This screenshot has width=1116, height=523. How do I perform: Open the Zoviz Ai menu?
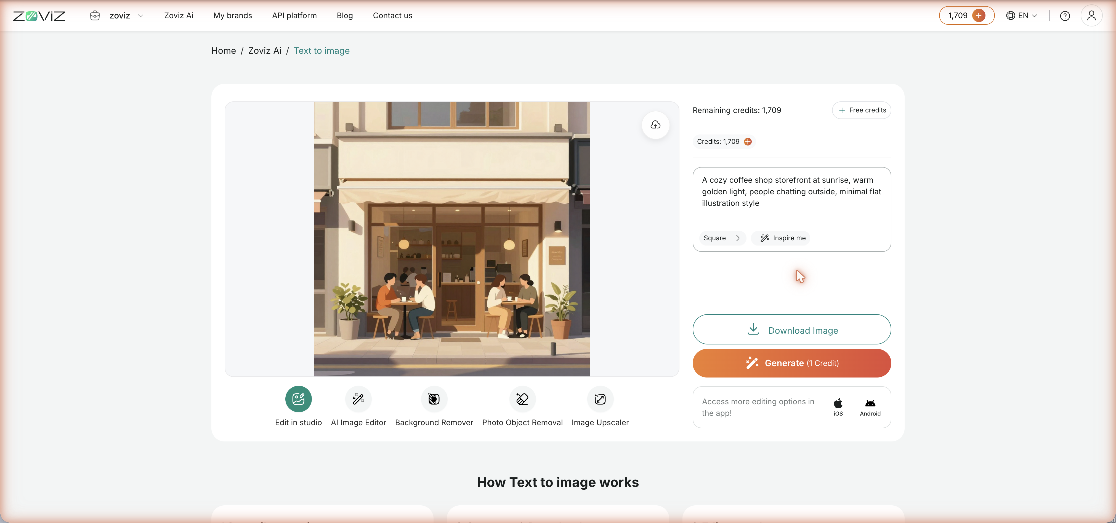(x=179, y=16)
